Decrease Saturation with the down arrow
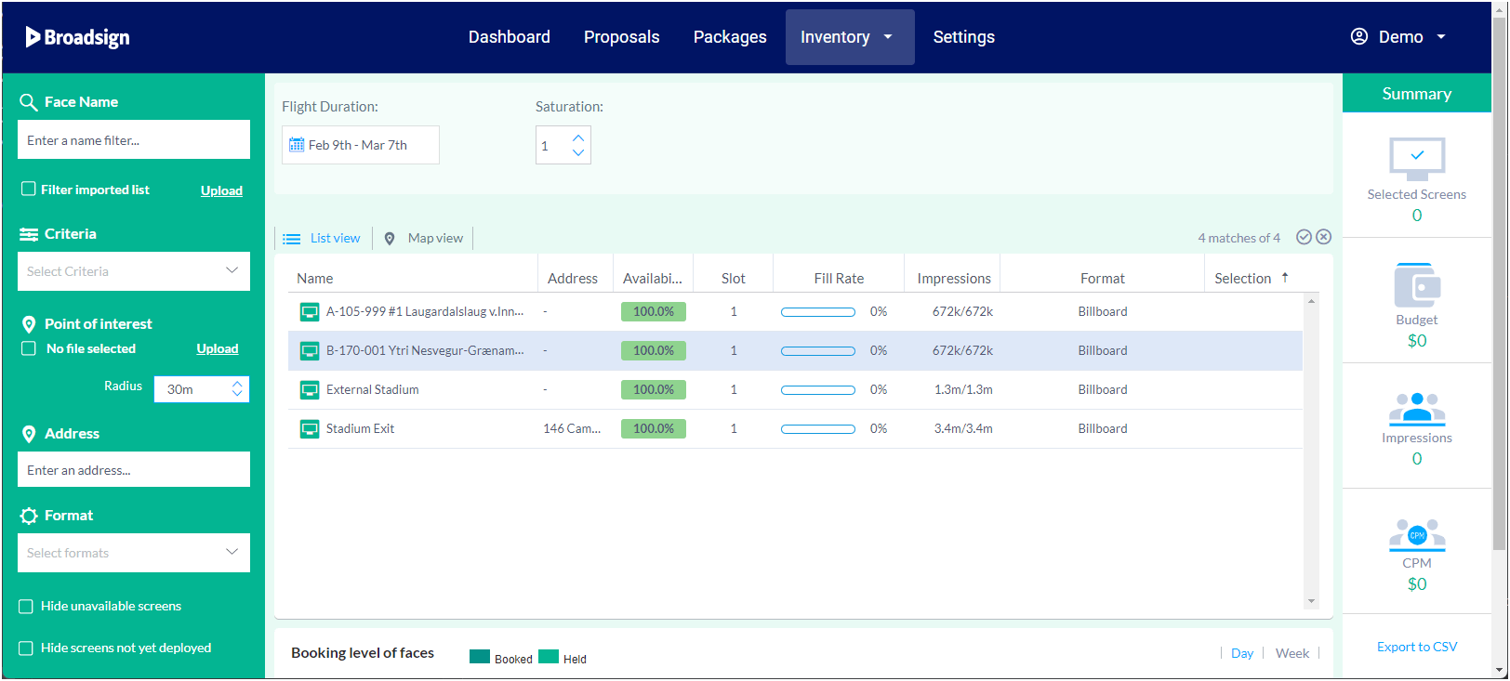This screenshot has width=1510, height=681. (x=578, y=153)
